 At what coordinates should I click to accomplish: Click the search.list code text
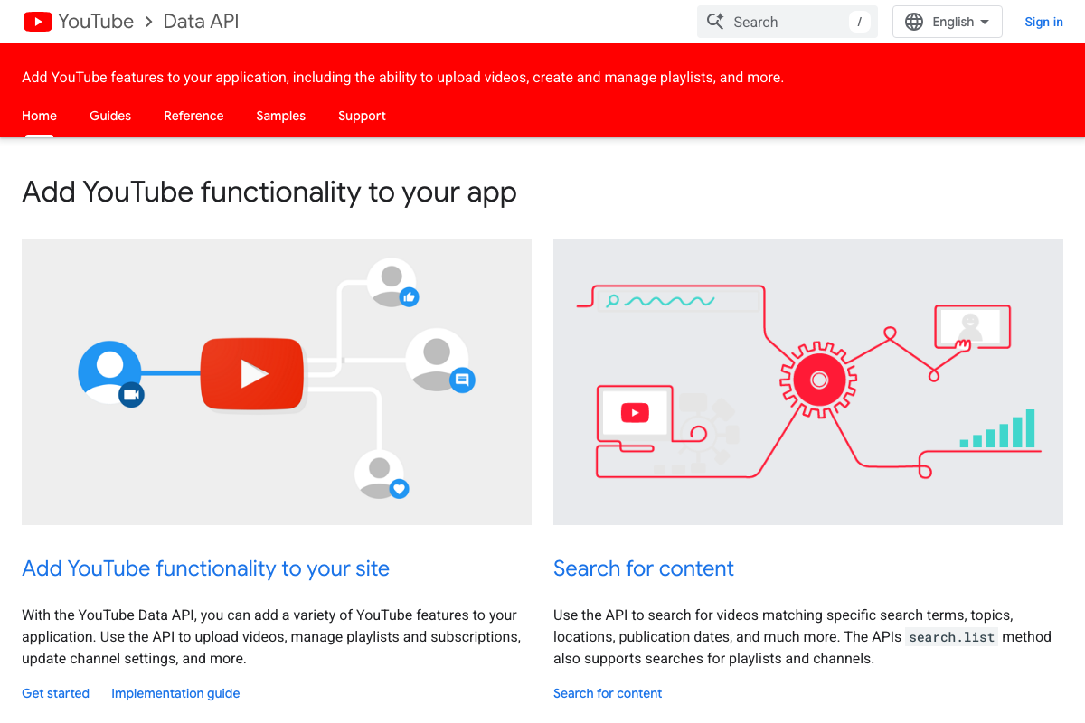pyautogui.click(x=952, y=637)
